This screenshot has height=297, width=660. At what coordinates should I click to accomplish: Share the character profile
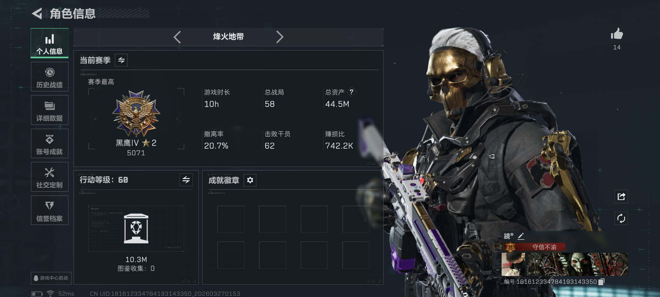[x=621, y=196]
